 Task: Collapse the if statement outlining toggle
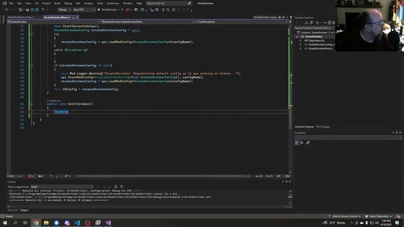tap(32, 66)
